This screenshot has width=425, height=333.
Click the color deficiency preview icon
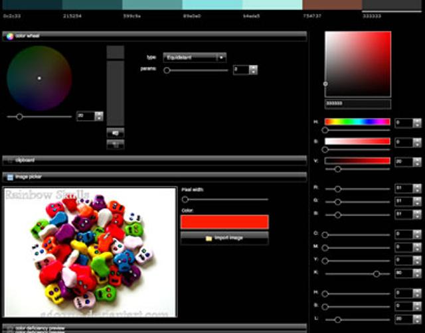[x=10, y=328]
